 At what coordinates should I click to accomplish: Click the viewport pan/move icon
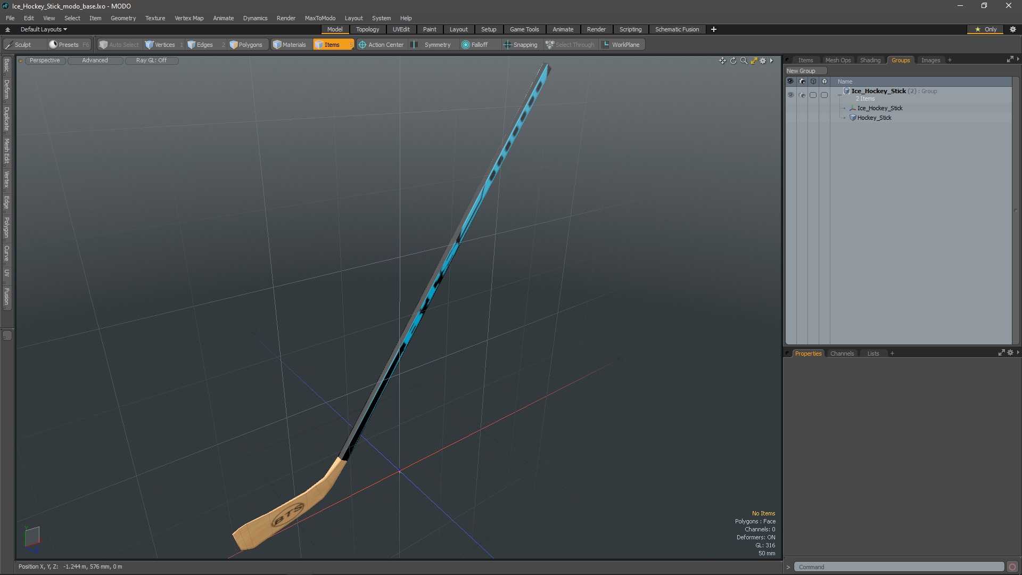coord(722,61)
